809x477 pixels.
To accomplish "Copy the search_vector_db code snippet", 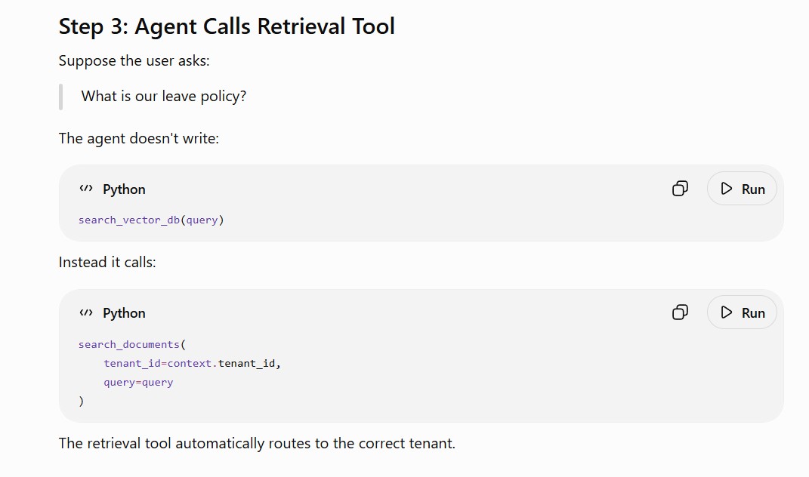I will pos(680,189).
